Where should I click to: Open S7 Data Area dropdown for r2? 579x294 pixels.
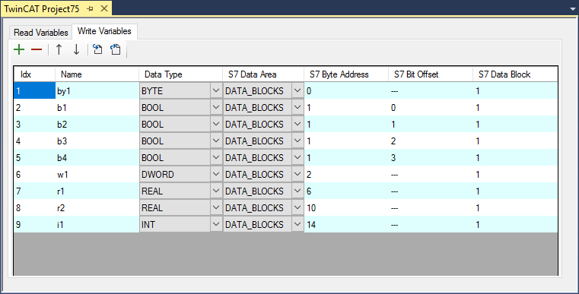[x=297, y=207]
